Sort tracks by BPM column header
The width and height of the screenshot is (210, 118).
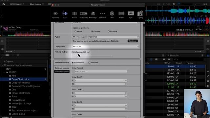(167, 63)
